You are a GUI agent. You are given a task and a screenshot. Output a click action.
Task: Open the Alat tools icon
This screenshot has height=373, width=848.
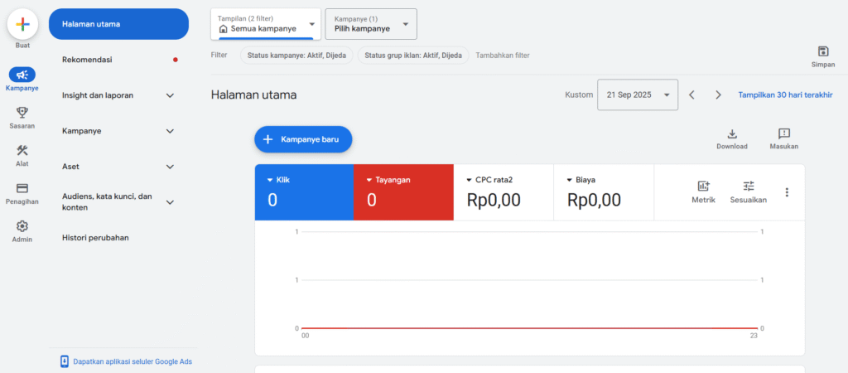[x=22, y=151]
